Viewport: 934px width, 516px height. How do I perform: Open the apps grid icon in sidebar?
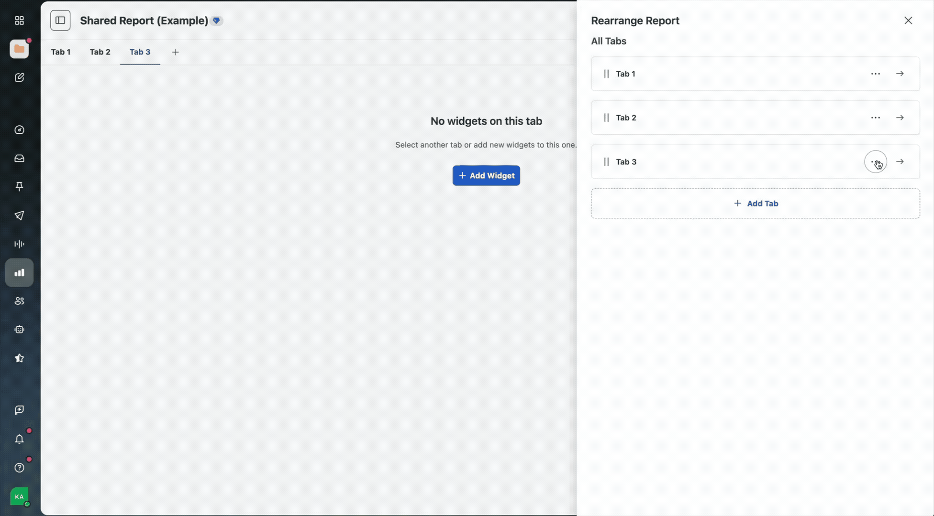[x=19, y=21]
